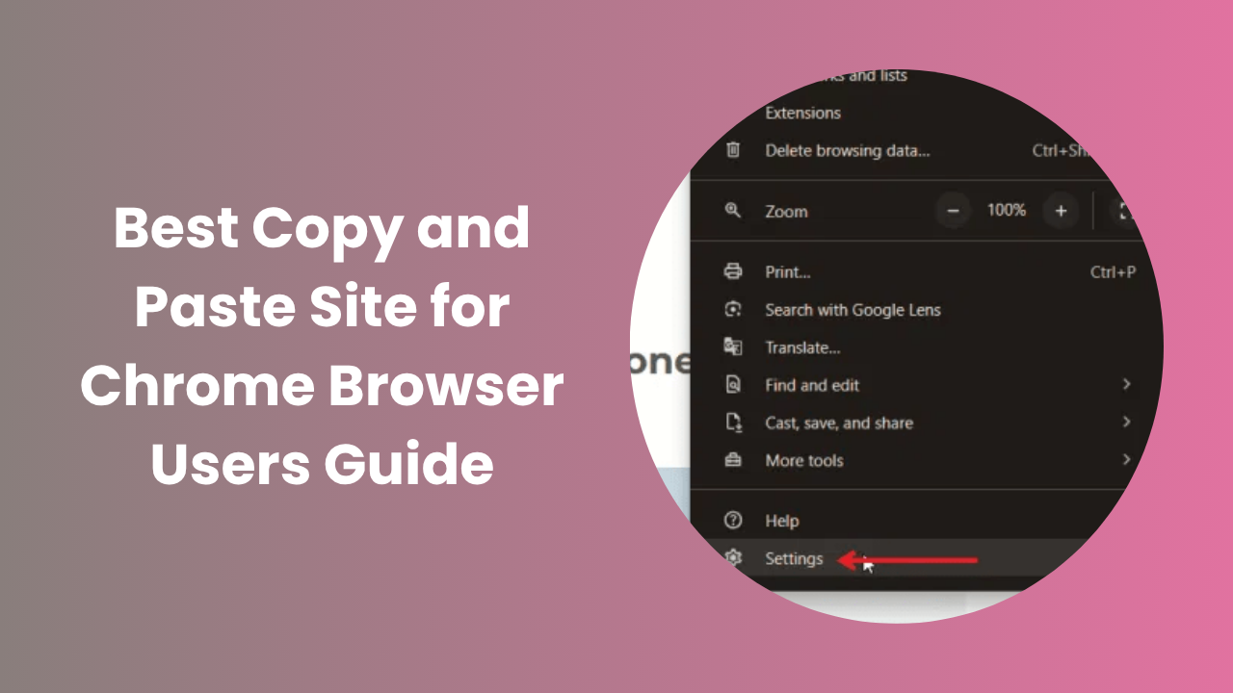Click the Find and edit page icon
Viewport: 1233px width, 693px height.
pyautogui.click(x=733, y=385)
